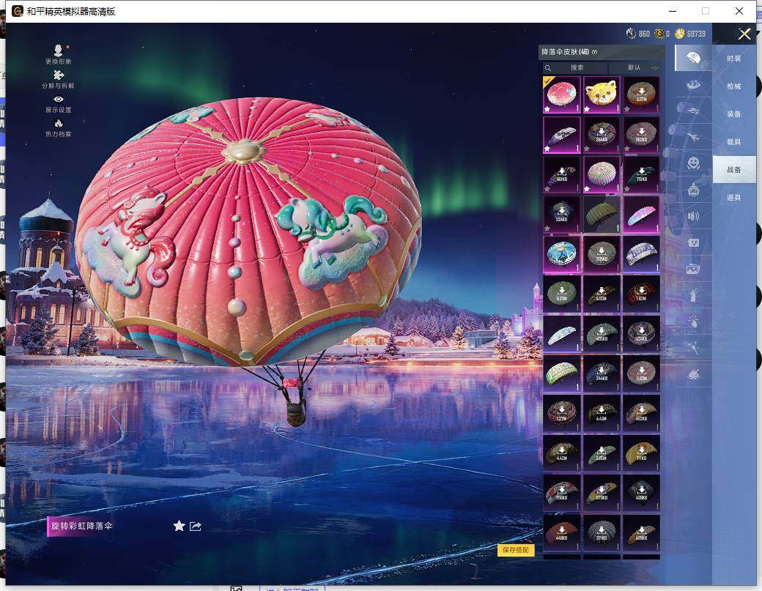Select the pink carousel parachute thumbnail
This screenshot has width=762, height=591.
(x=562, y=94)
